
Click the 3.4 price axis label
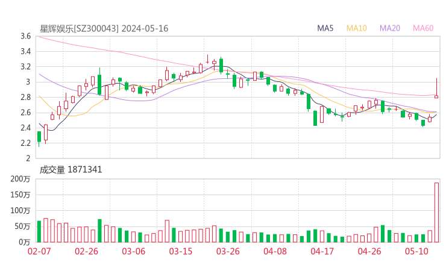[x=25, y=51]
